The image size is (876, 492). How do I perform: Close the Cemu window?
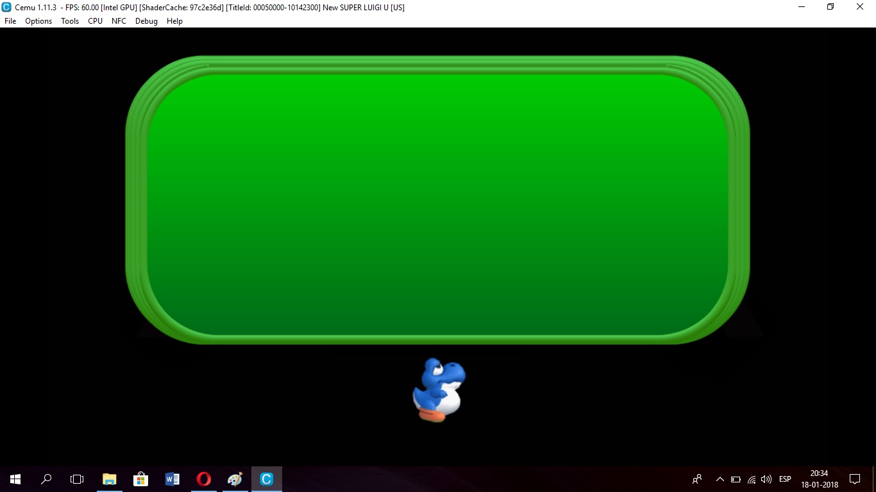(x=860, y=7)
